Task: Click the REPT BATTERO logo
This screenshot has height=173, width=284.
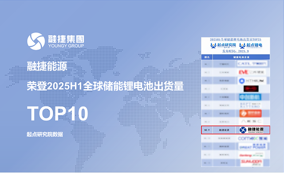Action: pyautogui.click(x=250, y=105)
